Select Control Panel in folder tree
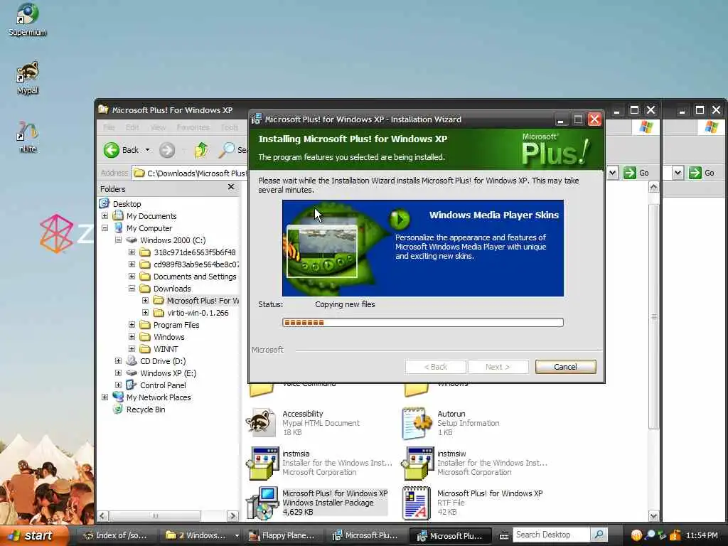The image size is (728, 546). pos(163,385)
